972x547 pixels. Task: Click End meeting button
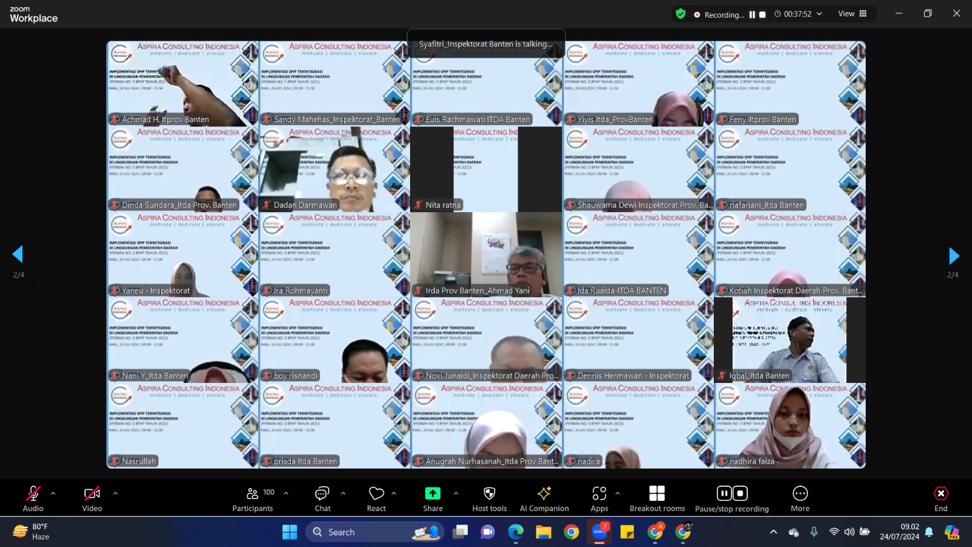940,498
